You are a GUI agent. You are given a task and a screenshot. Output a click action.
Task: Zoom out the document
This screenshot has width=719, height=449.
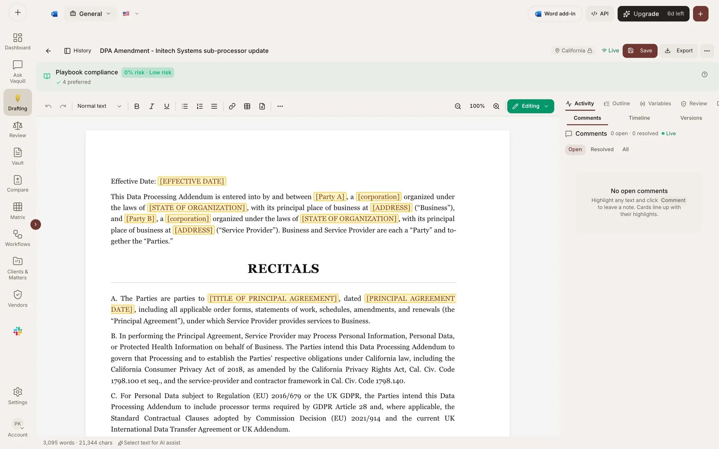click(x=458, y=106)
